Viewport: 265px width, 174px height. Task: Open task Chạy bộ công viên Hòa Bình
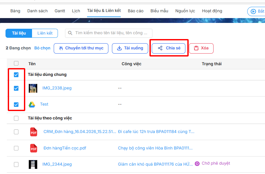[x=155, y=148]
